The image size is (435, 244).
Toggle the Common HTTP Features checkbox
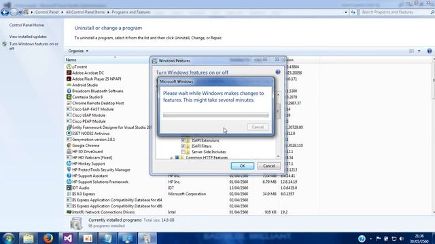pyautogui.click(x=177, y=158)
